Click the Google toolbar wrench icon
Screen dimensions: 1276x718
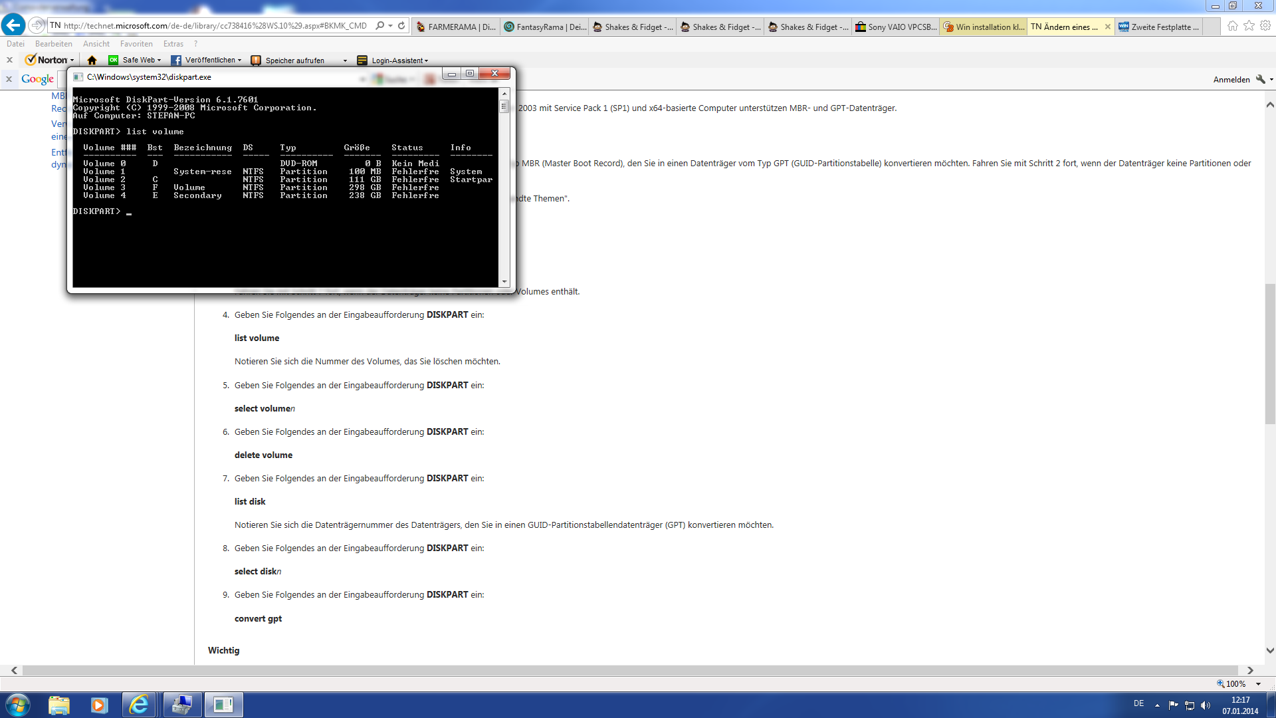[x=1260, y=79]
